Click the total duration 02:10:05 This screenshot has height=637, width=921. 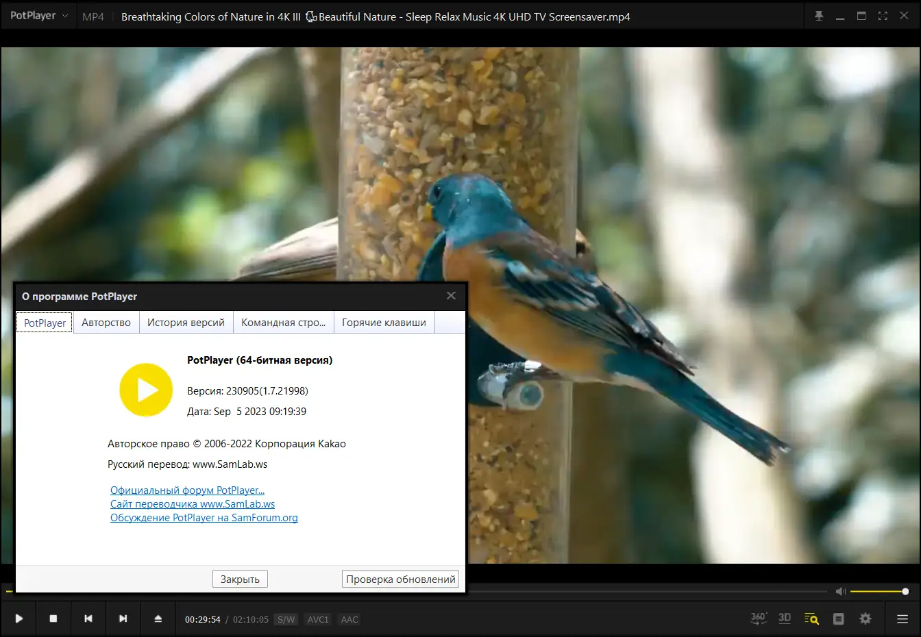pyautogui.click(x=251, y=619)
